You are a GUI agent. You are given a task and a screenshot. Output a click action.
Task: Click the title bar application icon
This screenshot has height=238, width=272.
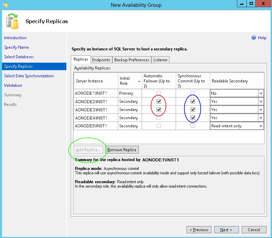[5, 5]
